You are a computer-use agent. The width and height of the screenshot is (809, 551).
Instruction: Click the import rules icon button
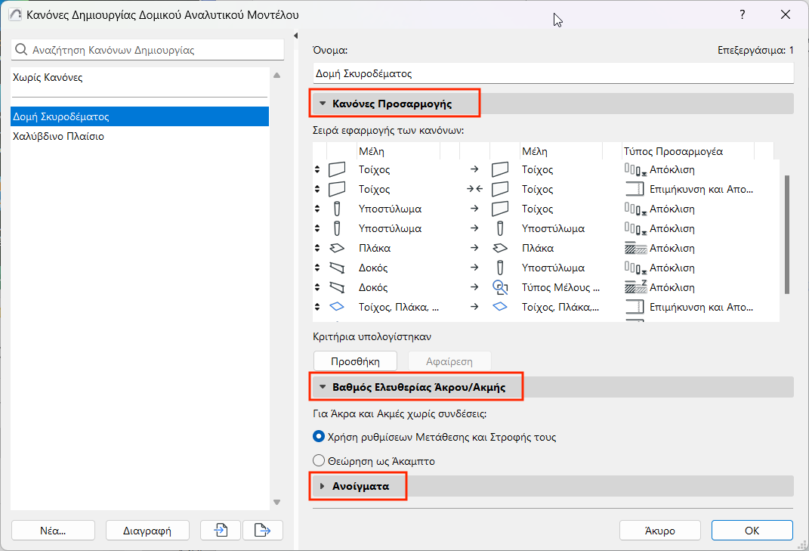(x=221, y=531)
